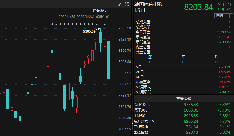Click the 上证50 value 2926.83

click(x=191, y=116)
